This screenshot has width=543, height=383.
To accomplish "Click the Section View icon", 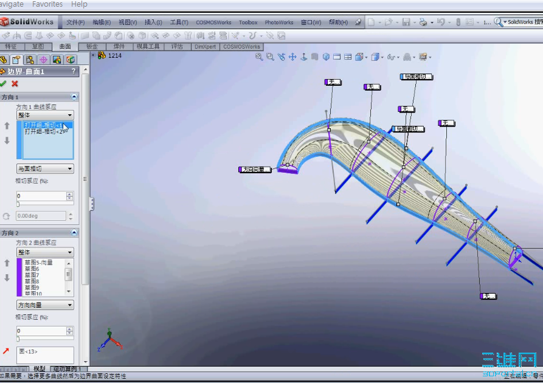I will point(314,57).
